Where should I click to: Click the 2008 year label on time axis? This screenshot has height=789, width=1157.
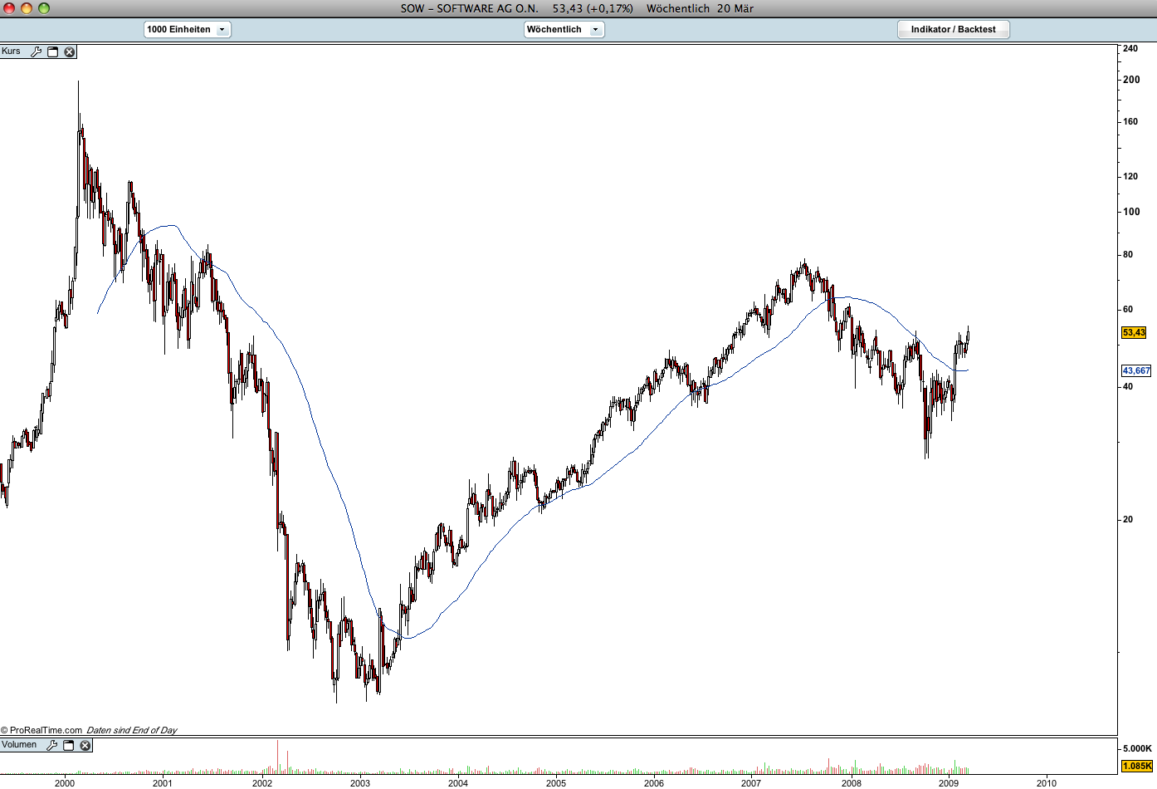pyautogui.click(x=852, y=782)
